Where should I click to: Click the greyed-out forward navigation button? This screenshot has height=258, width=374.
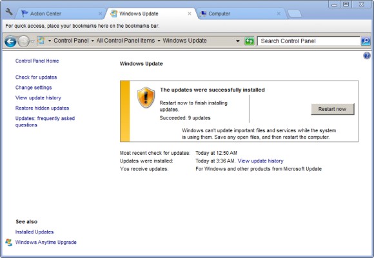[23, 41]
